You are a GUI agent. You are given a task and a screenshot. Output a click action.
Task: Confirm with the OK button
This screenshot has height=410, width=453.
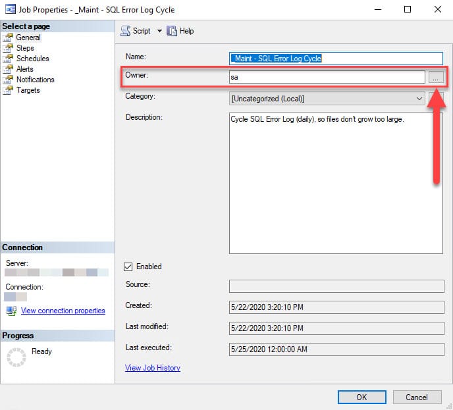coord(361,397)
